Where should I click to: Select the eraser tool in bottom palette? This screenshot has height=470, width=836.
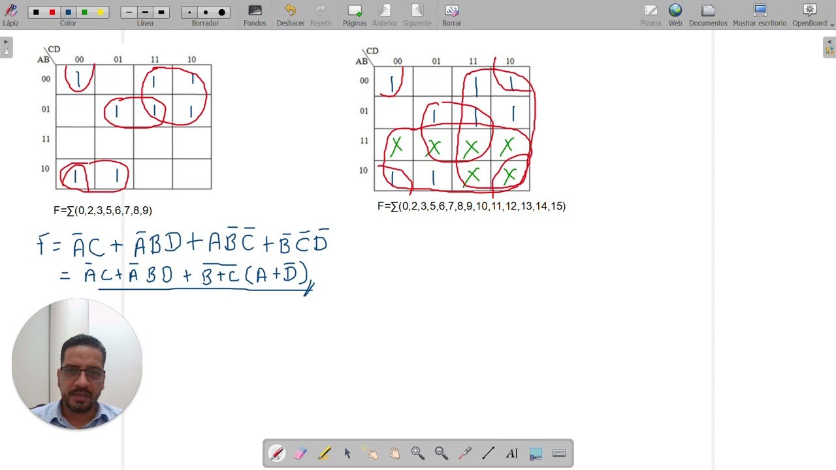[x=300, y=453]
